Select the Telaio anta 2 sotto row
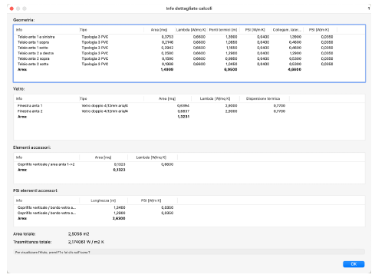 click(x=189, y=64)
